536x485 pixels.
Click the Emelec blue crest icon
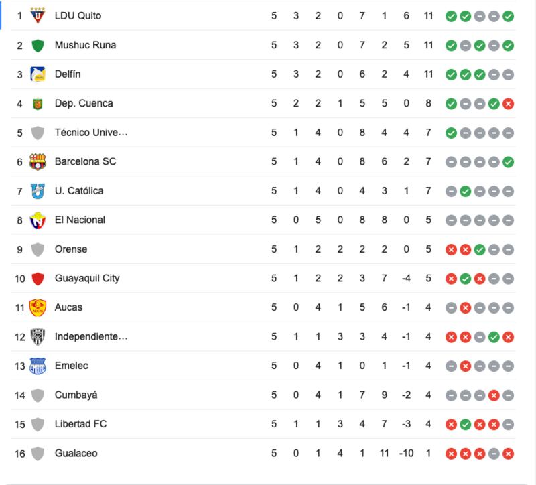(x=38, y=366)
